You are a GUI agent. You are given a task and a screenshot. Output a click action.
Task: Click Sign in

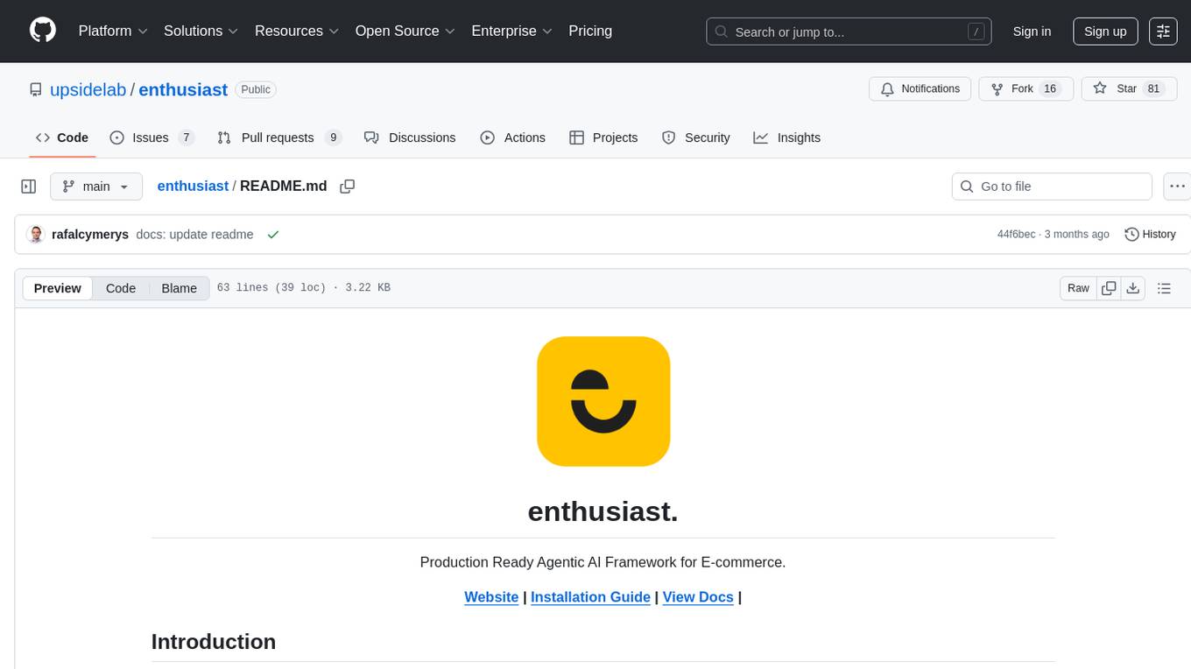[x=1032, y=32]
